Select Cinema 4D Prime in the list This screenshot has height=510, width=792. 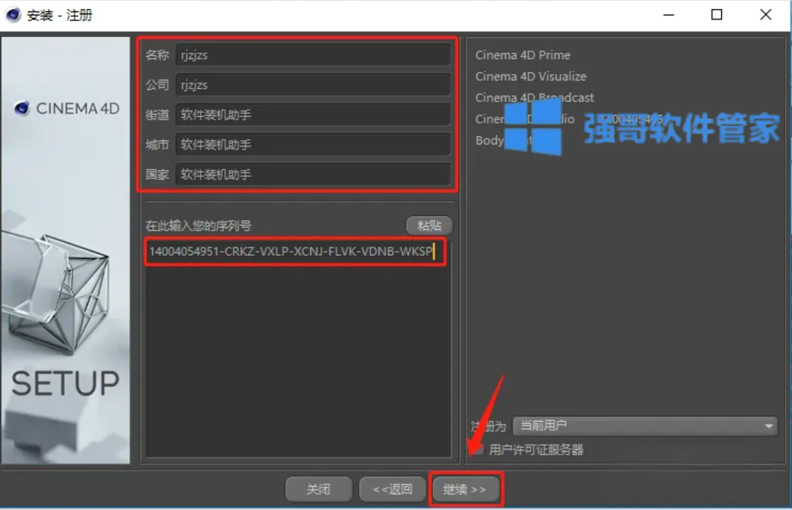click(x=523, y=55)
